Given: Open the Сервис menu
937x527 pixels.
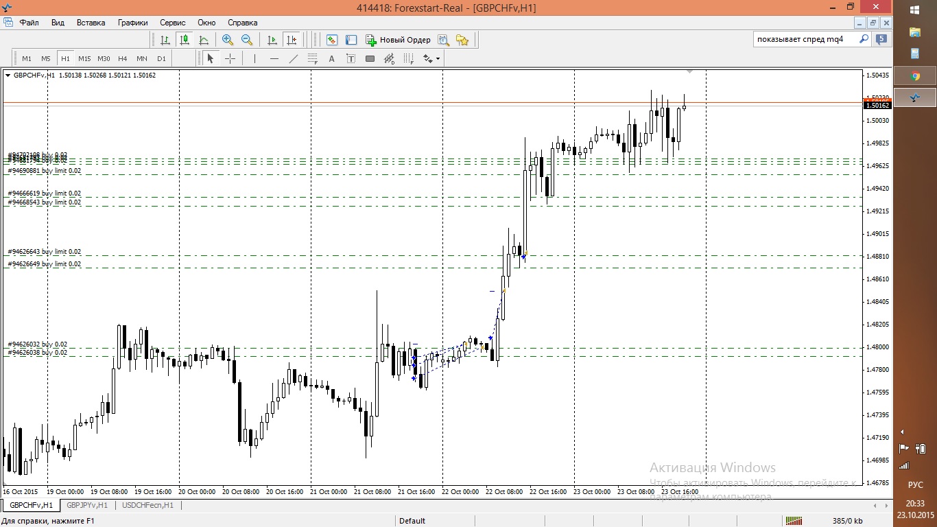Looking at the screenshot, I should (x=173, y=23).
